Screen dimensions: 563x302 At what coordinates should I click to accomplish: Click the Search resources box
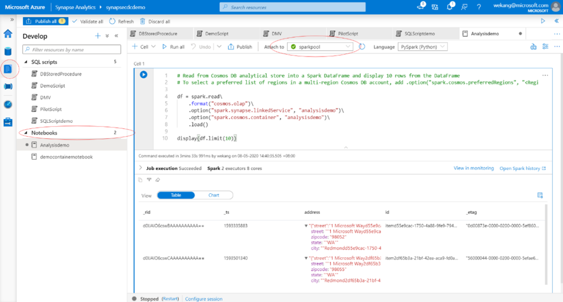pyautogui.click(x=292, y=7)
